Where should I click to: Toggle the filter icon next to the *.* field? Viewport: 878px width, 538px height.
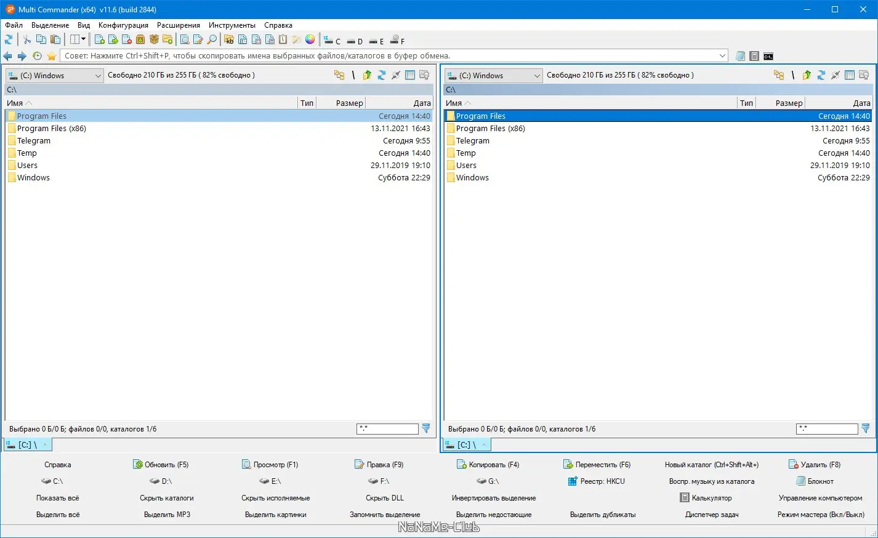(x=426, y=428)
